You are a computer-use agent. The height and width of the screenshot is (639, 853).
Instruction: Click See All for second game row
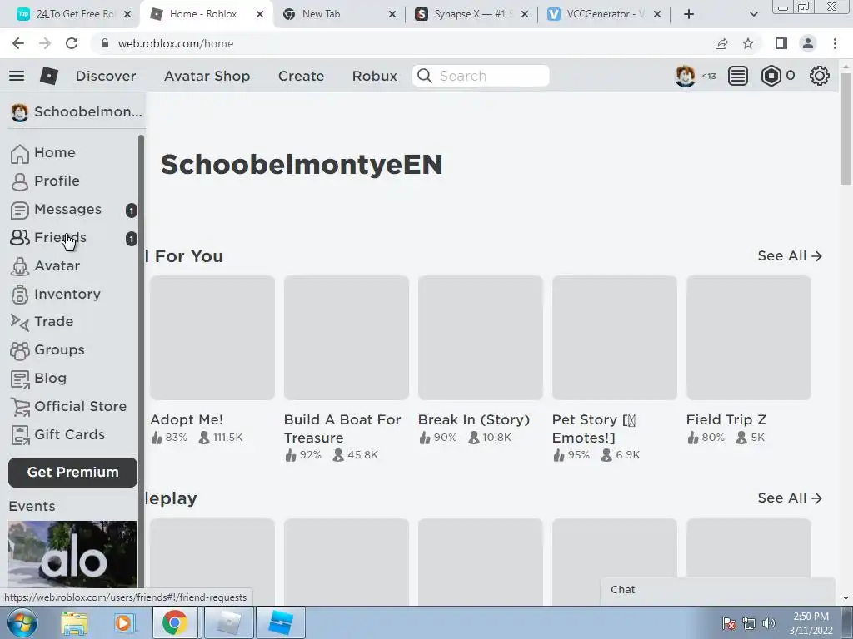(790, 498)
